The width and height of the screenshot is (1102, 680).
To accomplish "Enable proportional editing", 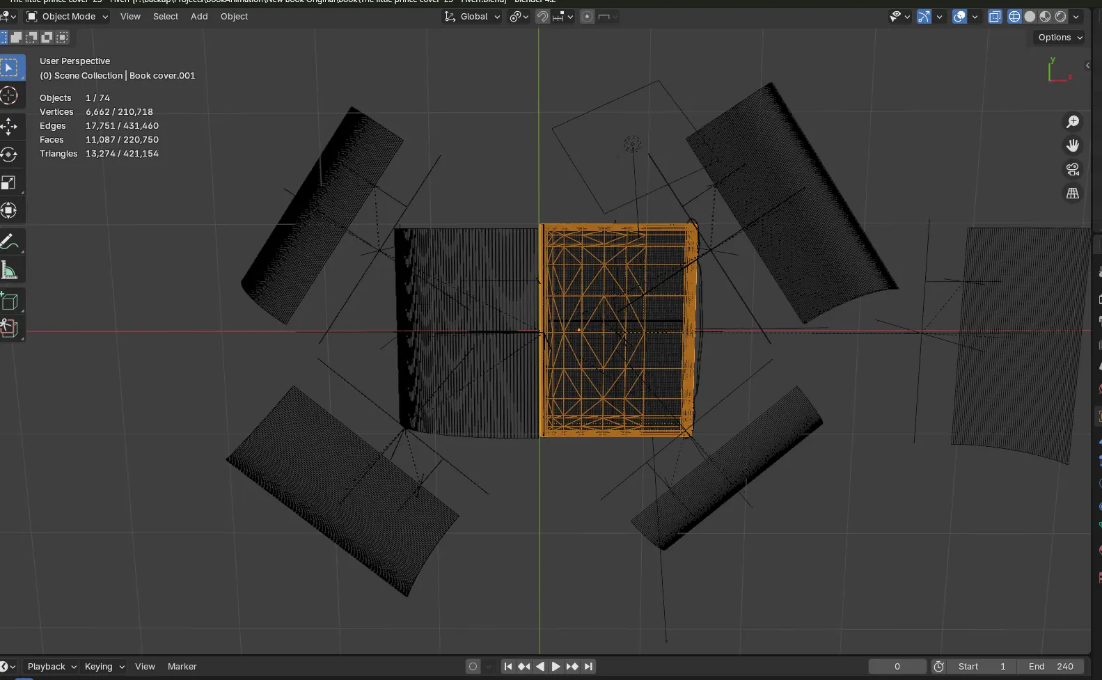I will point(587,17).
